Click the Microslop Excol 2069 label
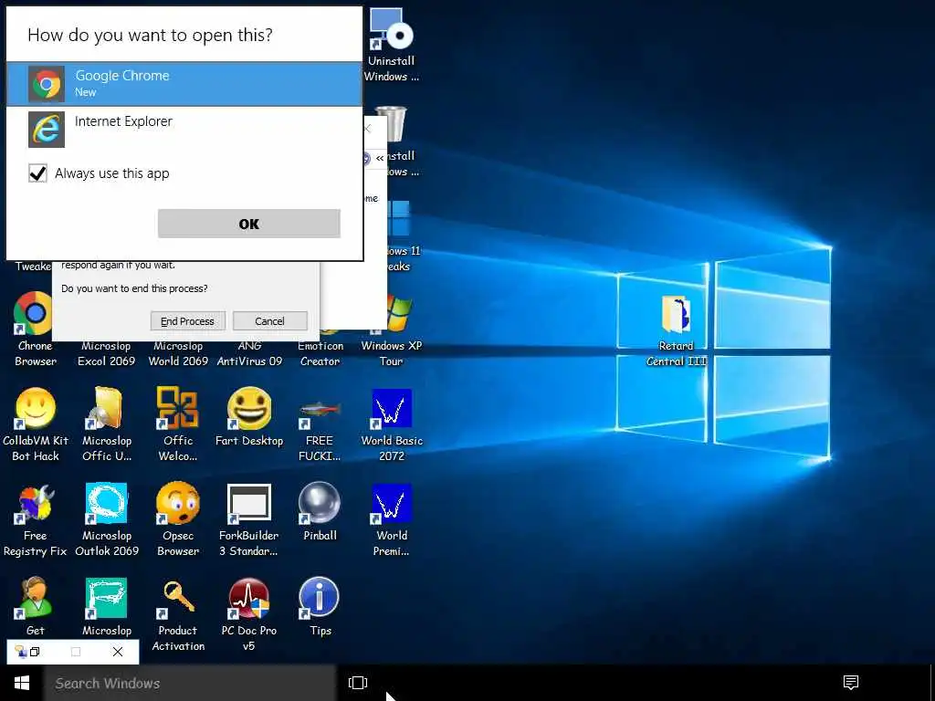 [106, 353]
